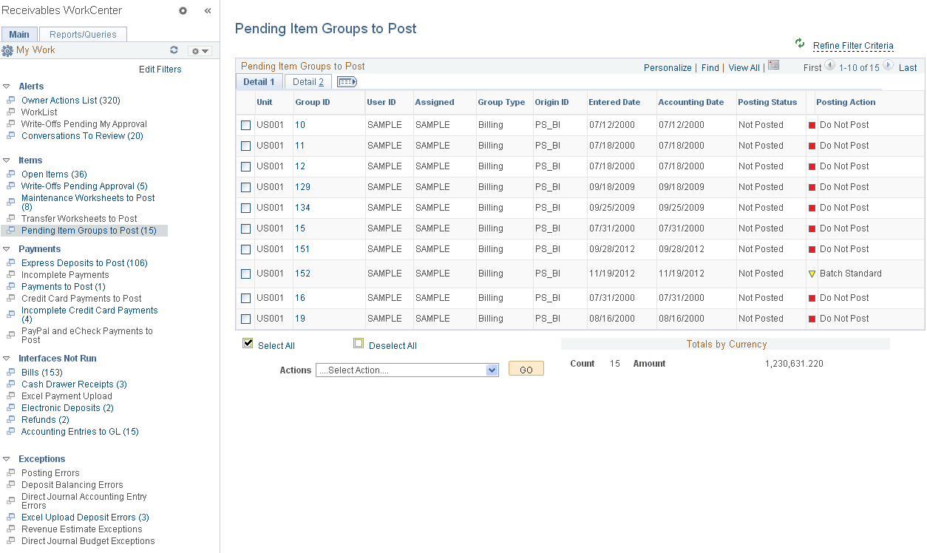Open the Refine Filter Criteria link
The height and width of the screenshot is (553, 927).
pyautogui.click(x=852, y=46)
